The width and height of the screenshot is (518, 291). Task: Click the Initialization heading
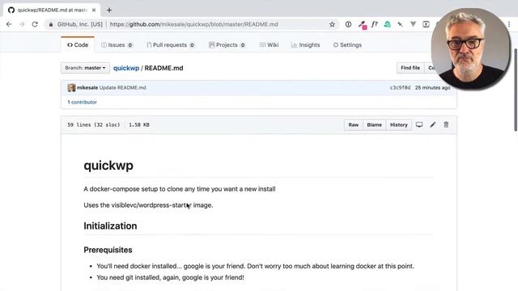click(110, 226)
